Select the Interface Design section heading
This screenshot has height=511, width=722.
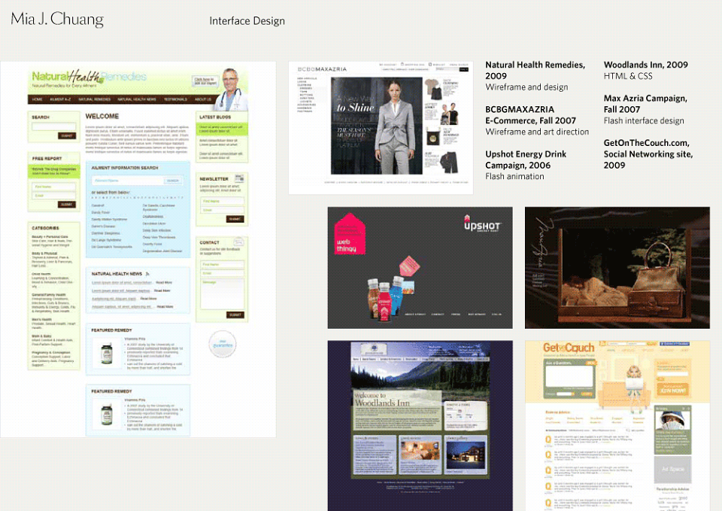pos(247,21)
